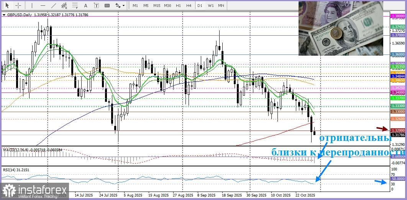Image resolution: width=407 pixels, height=200 pixels.
Task: Click the GBPUSD.Daily chart title
Action: [x=19, y=15]
